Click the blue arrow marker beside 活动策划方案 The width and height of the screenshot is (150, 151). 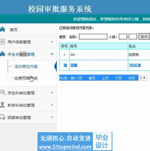(55, 66)
